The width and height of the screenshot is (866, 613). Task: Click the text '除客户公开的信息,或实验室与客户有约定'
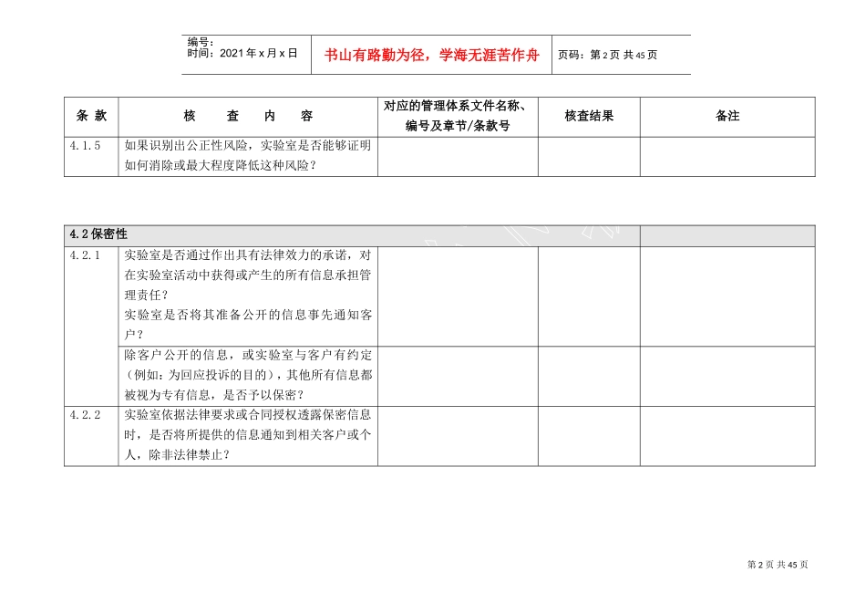pyautogui.click(x=248, y=355)
